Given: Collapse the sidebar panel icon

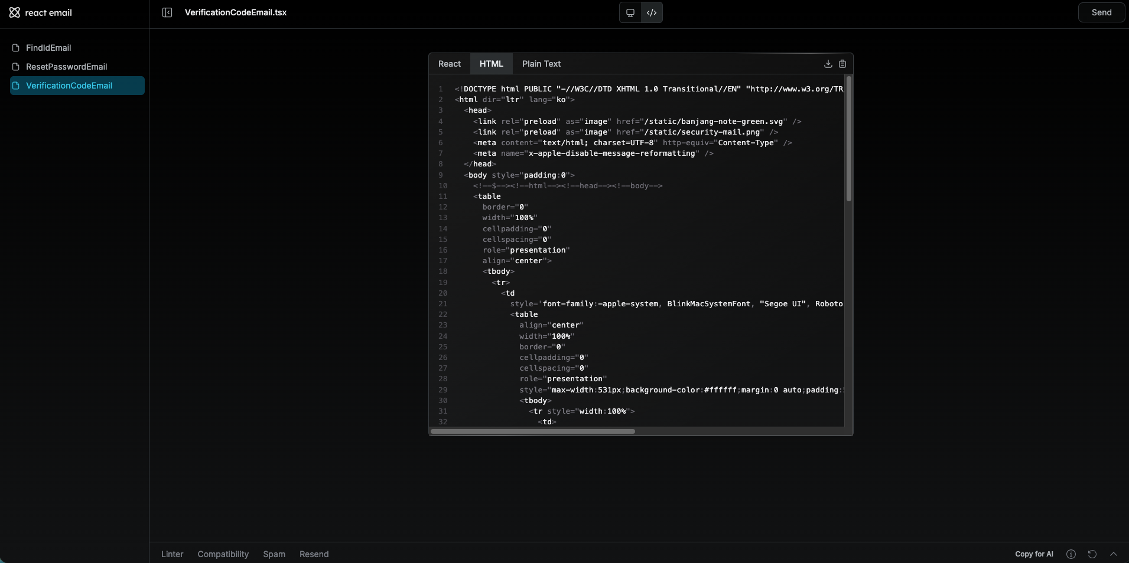Looking at the screenshot, I should coord(167,12).
